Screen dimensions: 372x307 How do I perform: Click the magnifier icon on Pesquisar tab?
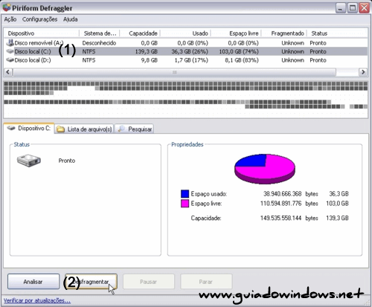point(121,129)
